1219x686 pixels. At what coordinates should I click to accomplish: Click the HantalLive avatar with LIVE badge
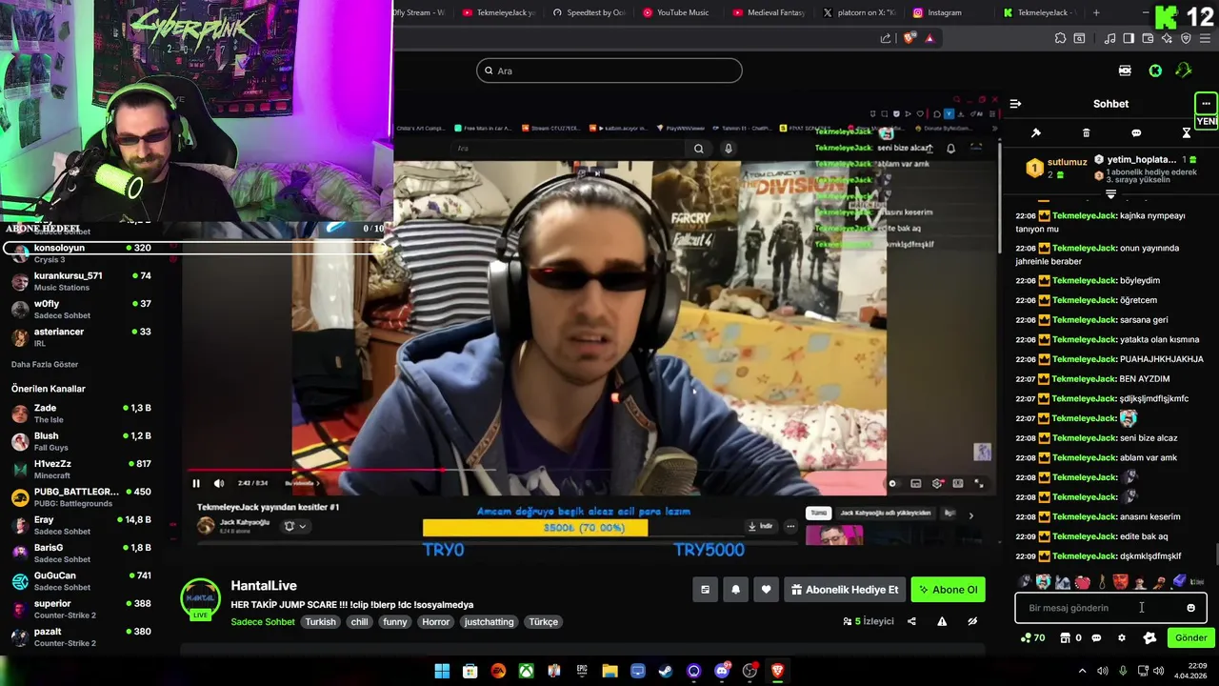200,600
